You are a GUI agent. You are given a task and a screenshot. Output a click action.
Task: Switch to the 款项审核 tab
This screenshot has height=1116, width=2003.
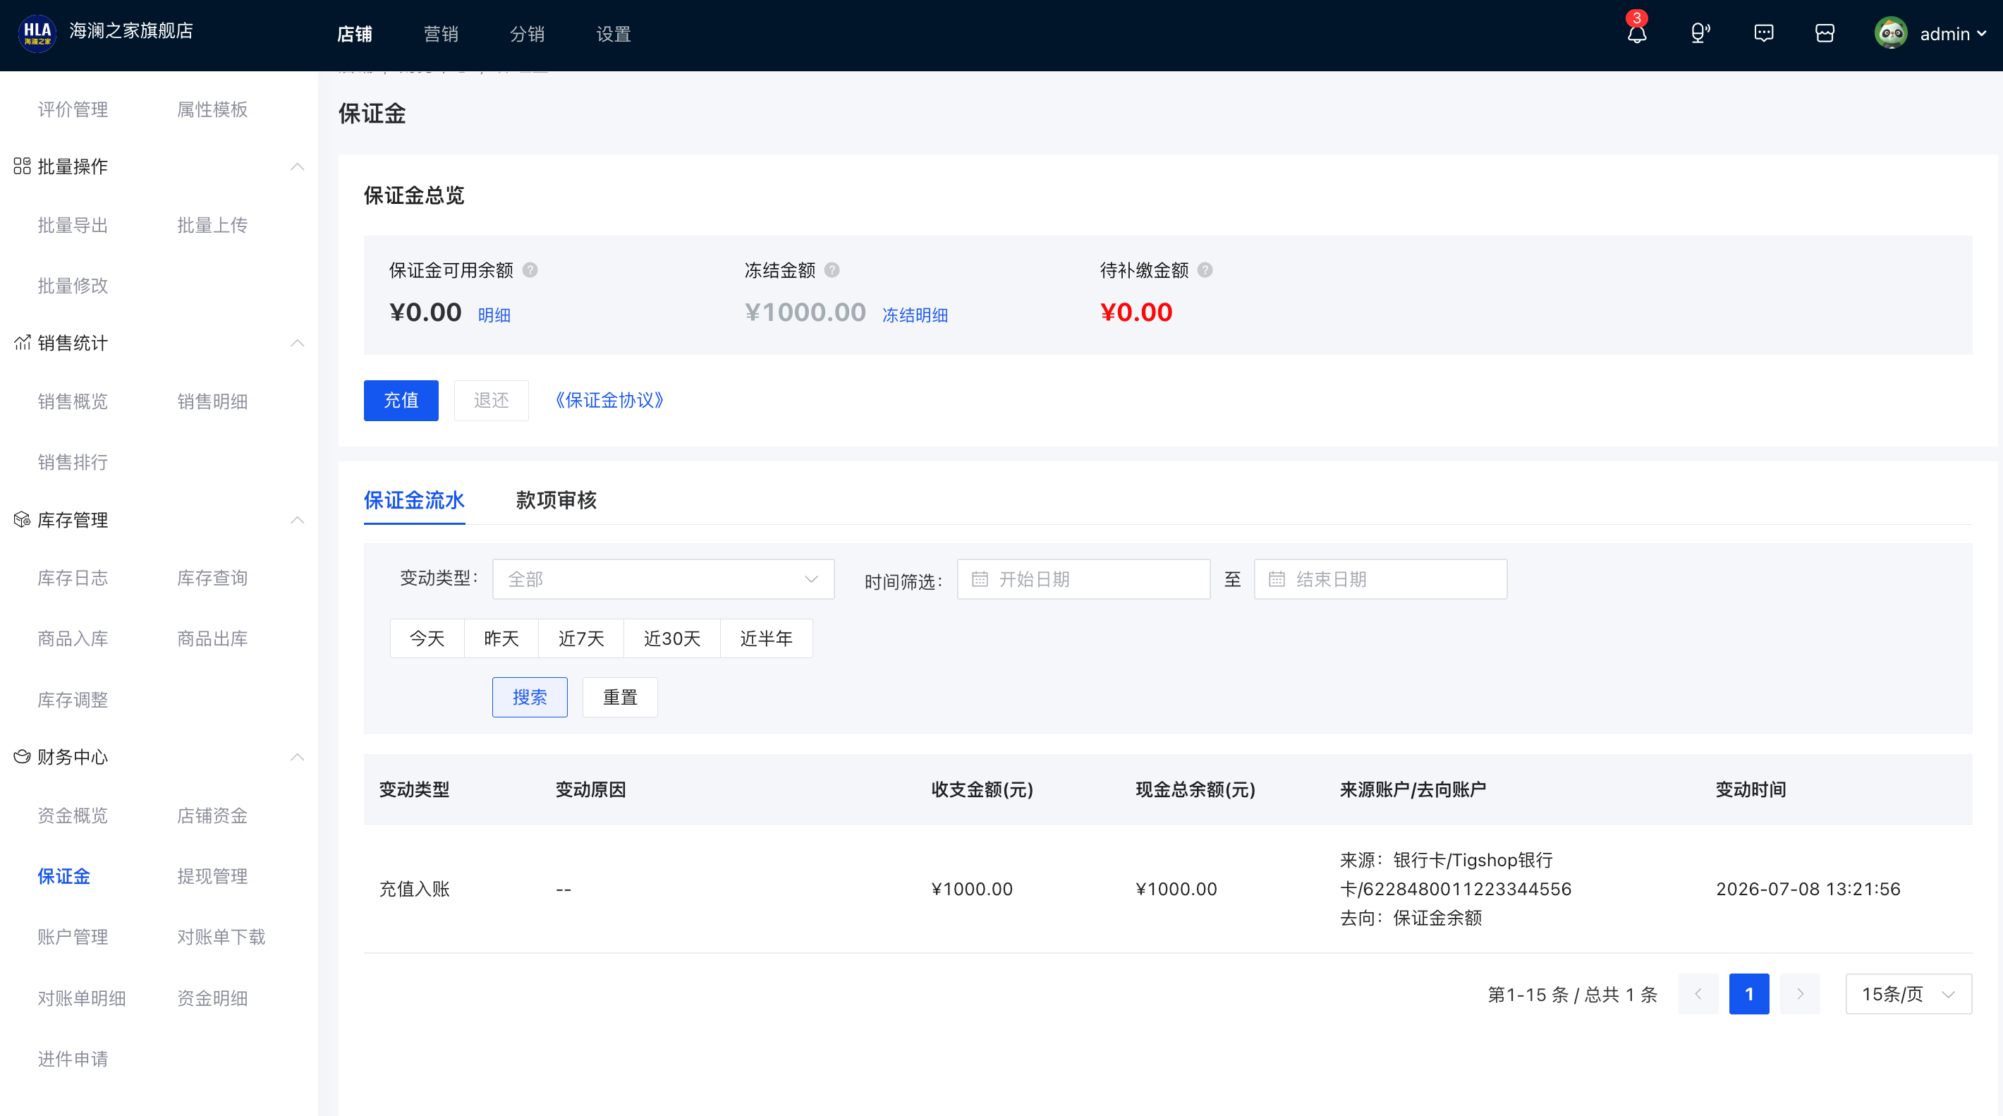pyautogui.click(x=556, y=500)
